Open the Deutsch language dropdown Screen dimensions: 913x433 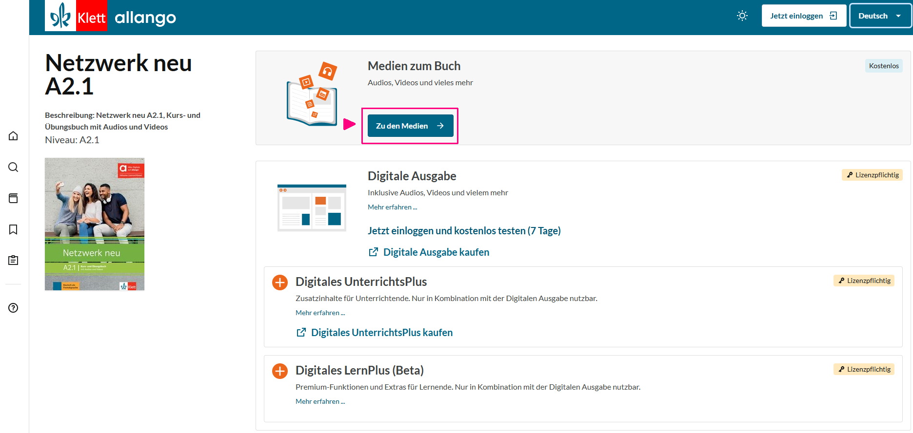click(x=880, y=16)
